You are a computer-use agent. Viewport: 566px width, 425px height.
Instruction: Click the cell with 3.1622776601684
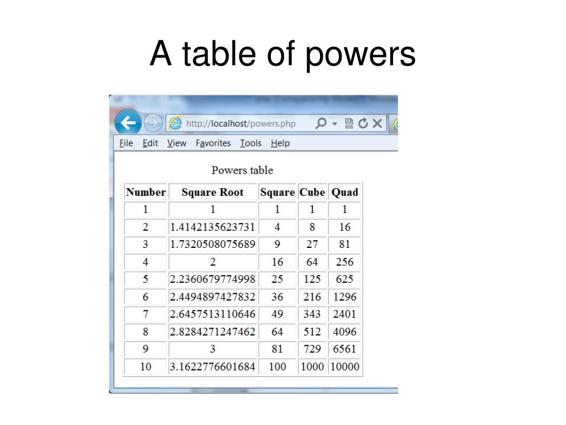[213, 366]
